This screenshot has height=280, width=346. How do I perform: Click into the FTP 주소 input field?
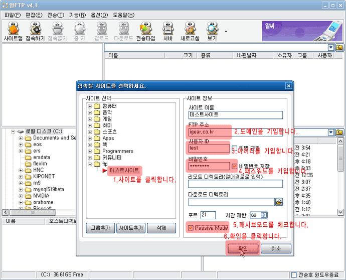point(208,132)
